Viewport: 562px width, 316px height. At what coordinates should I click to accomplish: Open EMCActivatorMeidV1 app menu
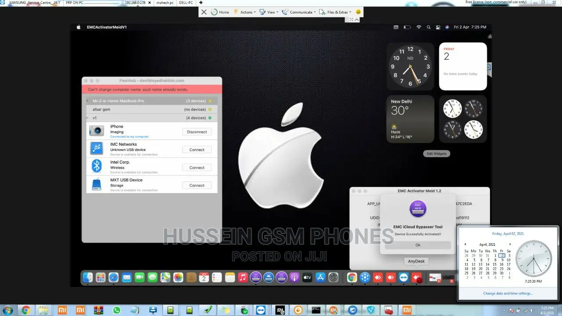point(107,27)
